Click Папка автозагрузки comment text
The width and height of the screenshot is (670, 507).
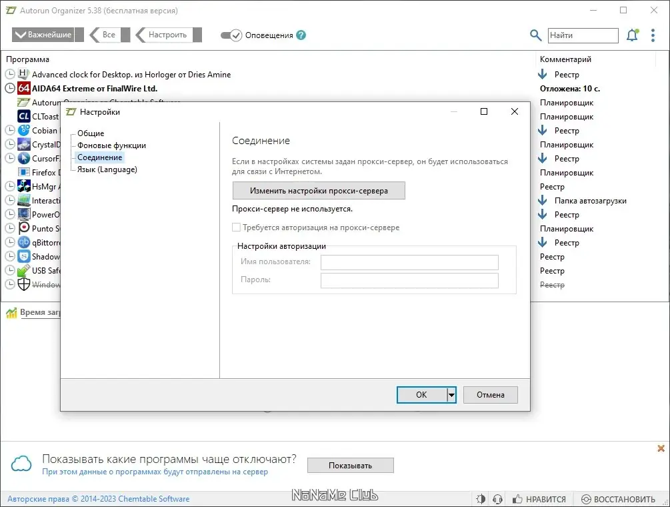(591, 201)
